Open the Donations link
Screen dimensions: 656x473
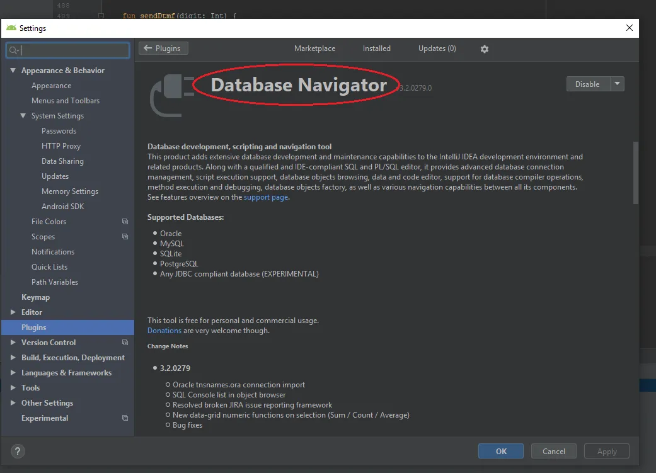tap(164, 331)
